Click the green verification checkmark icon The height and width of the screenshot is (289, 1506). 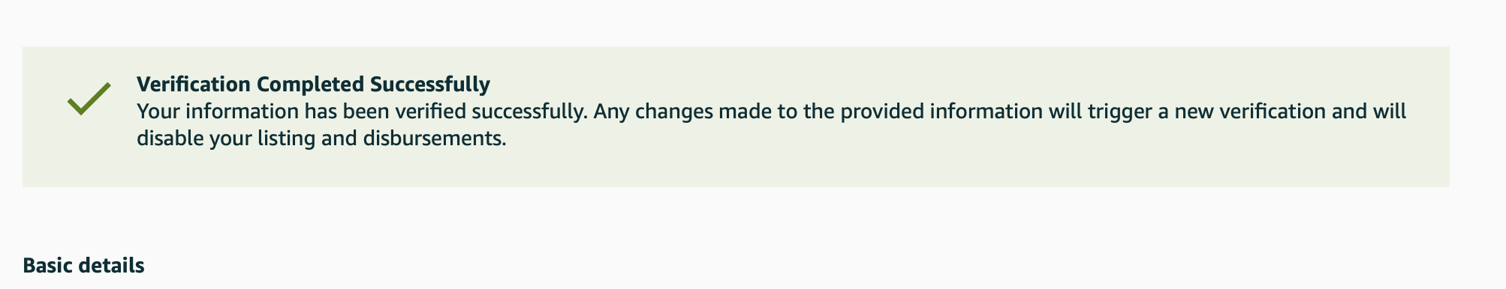(x=89, y=98)
